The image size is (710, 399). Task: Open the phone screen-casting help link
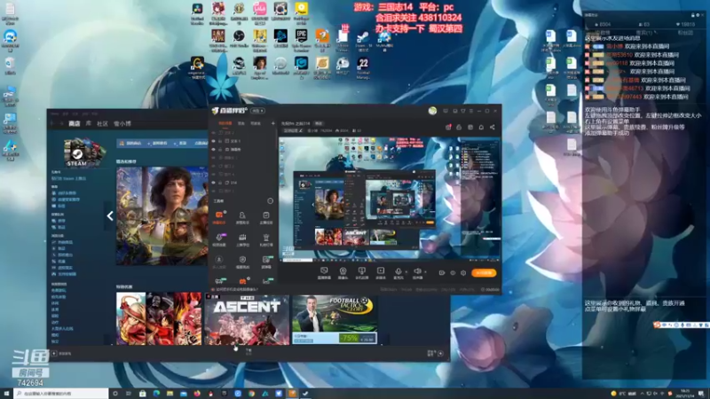(238, 290)
